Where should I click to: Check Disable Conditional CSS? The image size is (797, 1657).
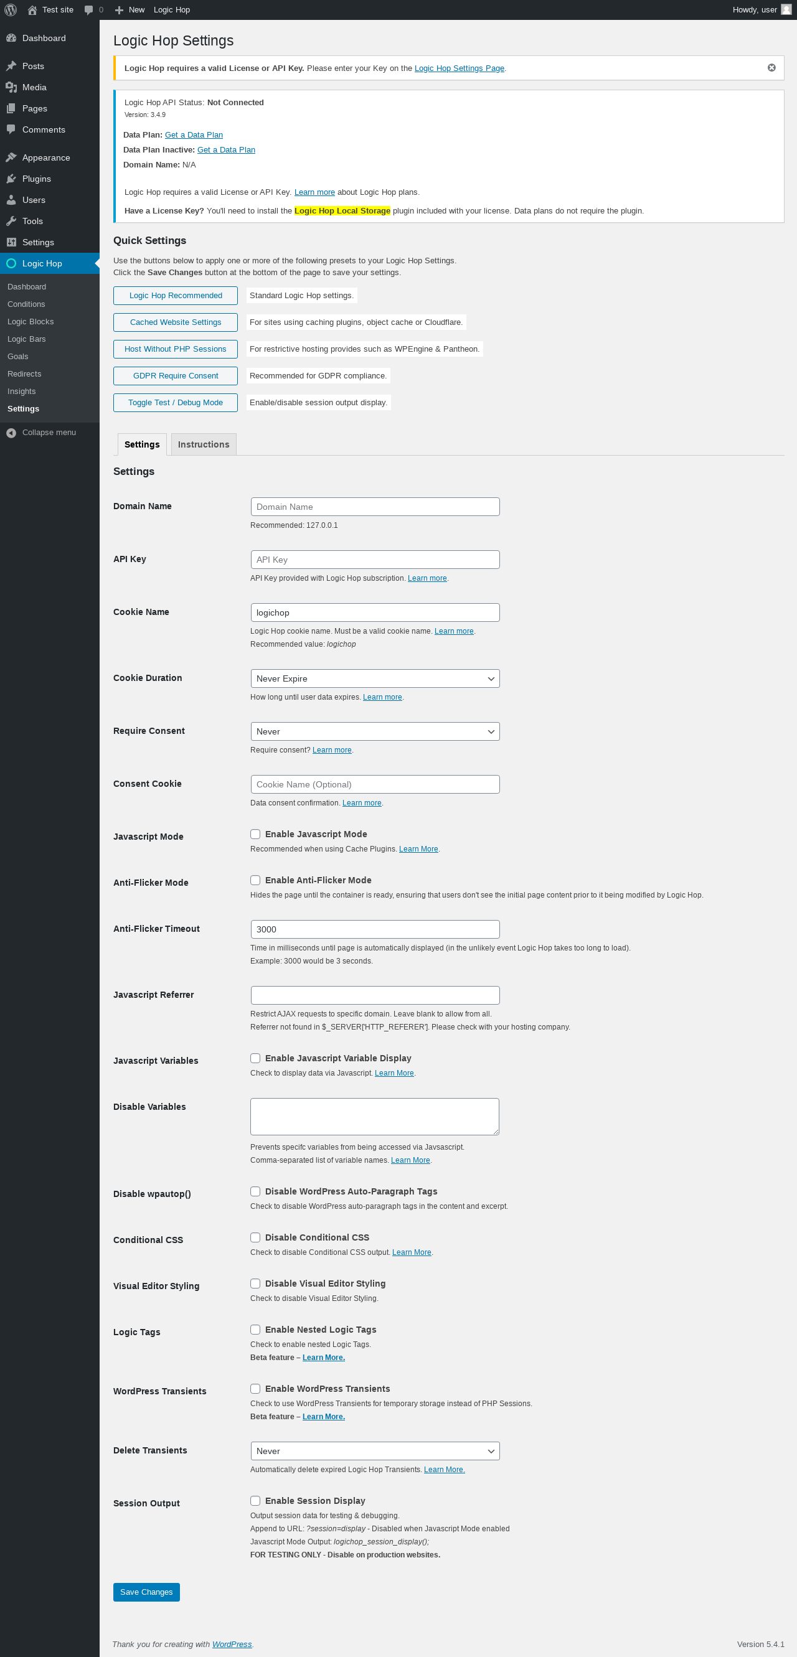(255, 1238)
